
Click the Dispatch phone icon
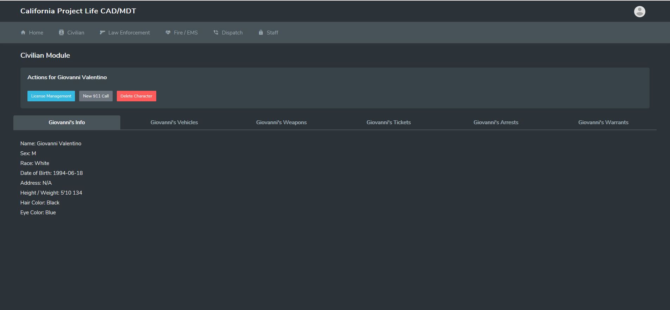pos(216,32)
